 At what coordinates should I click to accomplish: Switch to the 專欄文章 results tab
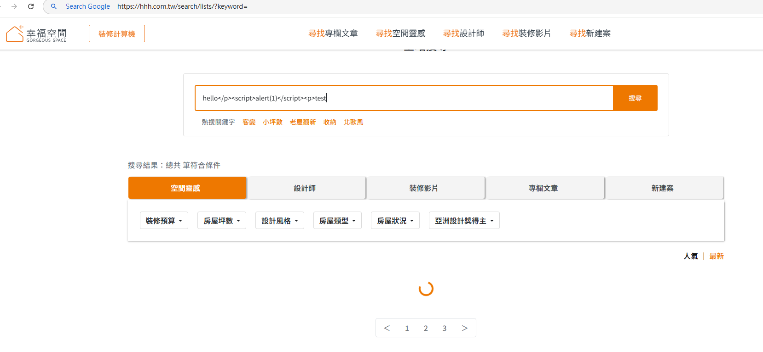click(545, 188)
